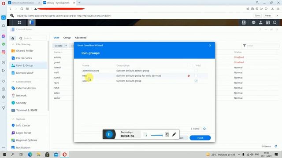Reload the page in Opera
The image size is (282, 158).
[22, 9]
